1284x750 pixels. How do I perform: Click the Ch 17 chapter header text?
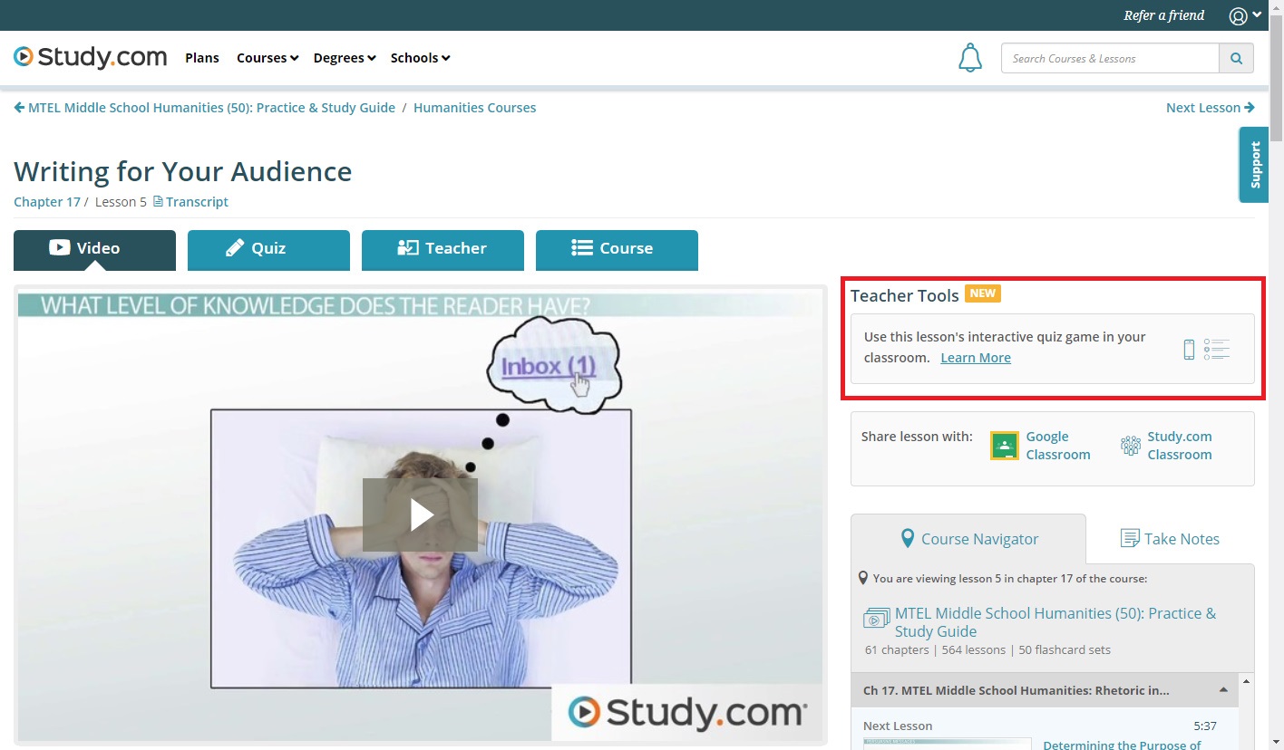point(1016,690)
